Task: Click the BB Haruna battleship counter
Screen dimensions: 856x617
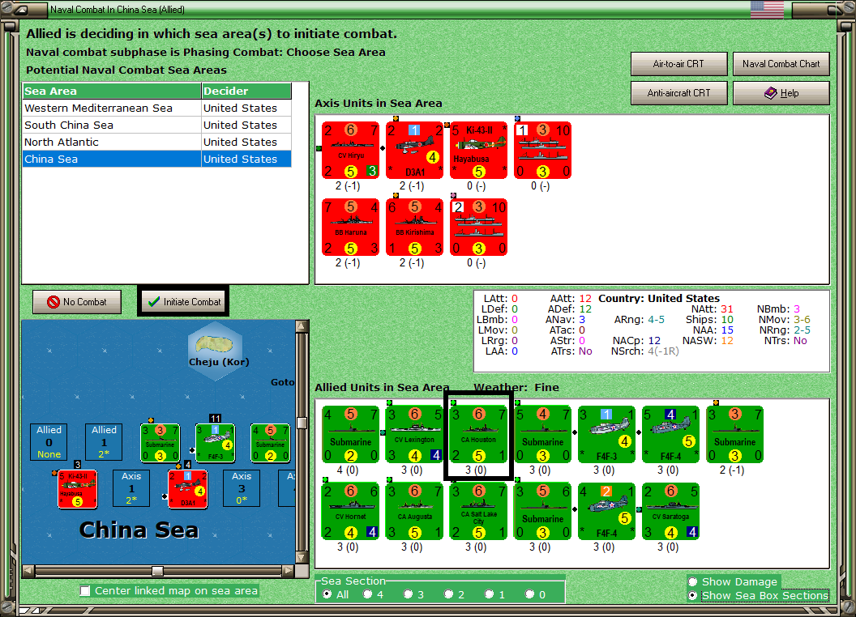Action: tap(350, 227)
